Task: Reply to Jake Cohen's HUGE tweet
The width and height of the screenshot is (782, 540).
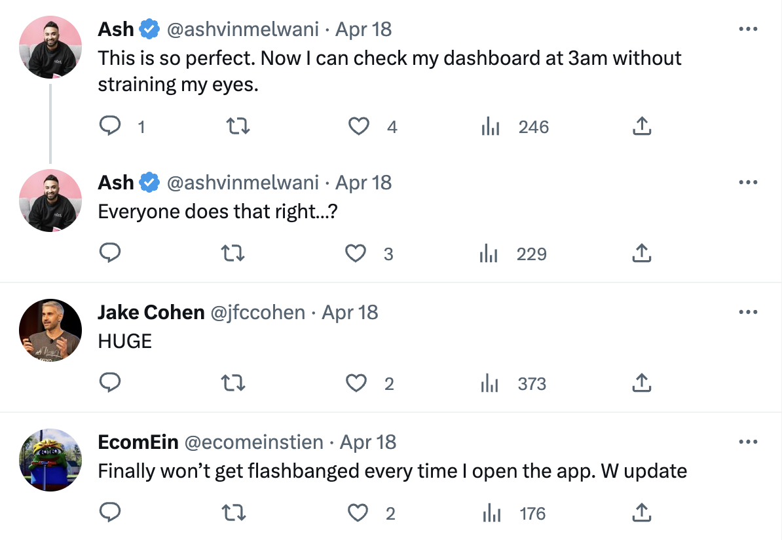Action: click(x=110, y=383)
